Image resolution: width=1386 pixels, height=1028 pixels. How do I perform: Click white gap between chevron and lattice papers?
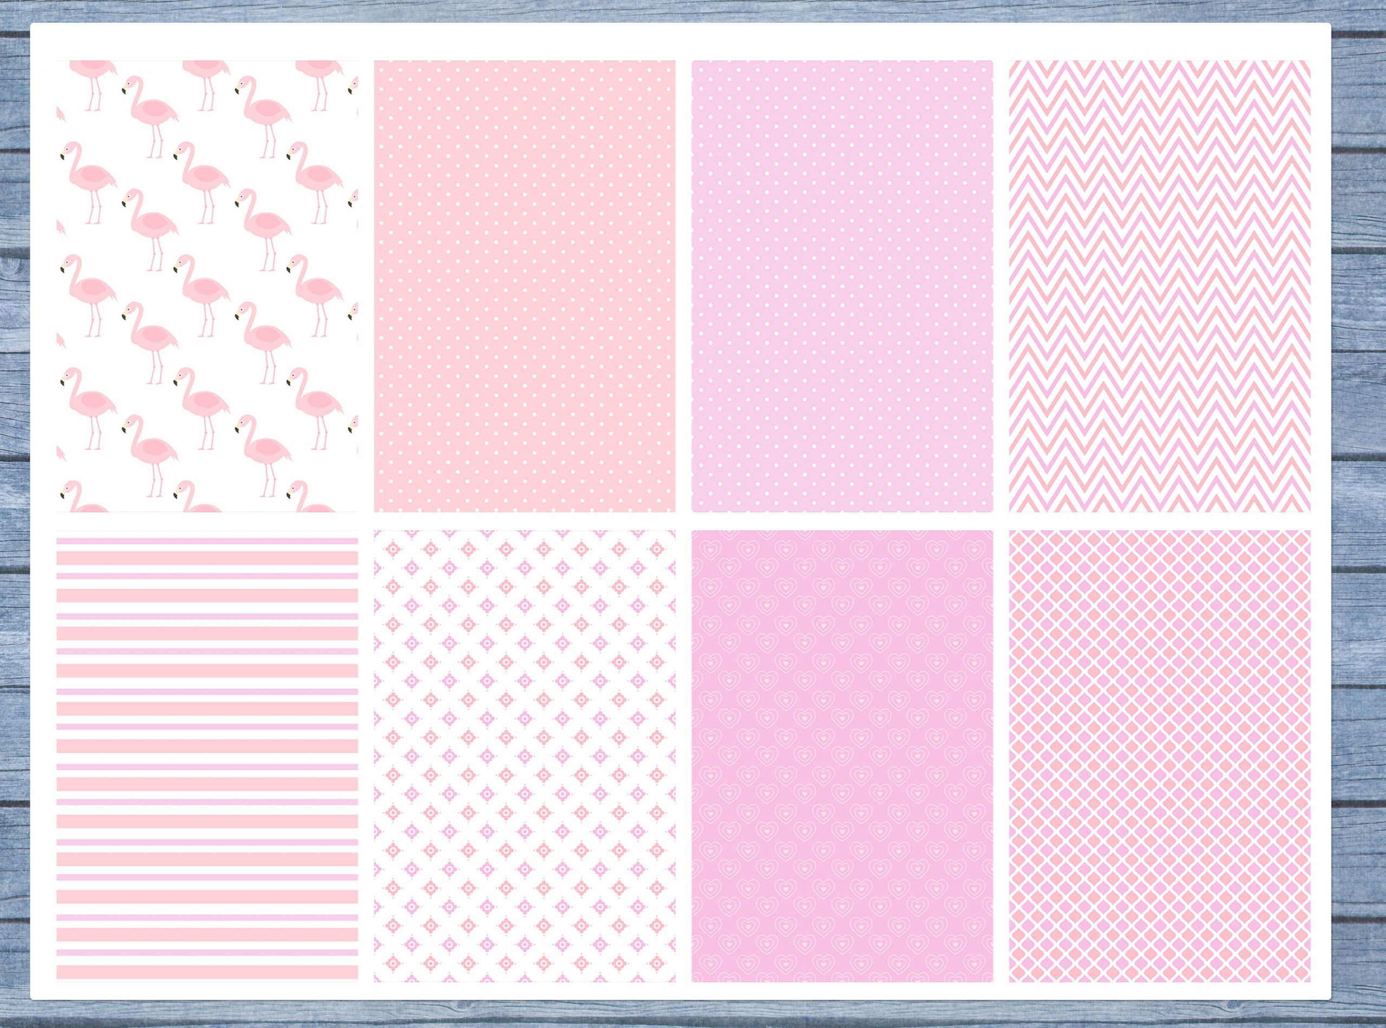coord(1159,521)
